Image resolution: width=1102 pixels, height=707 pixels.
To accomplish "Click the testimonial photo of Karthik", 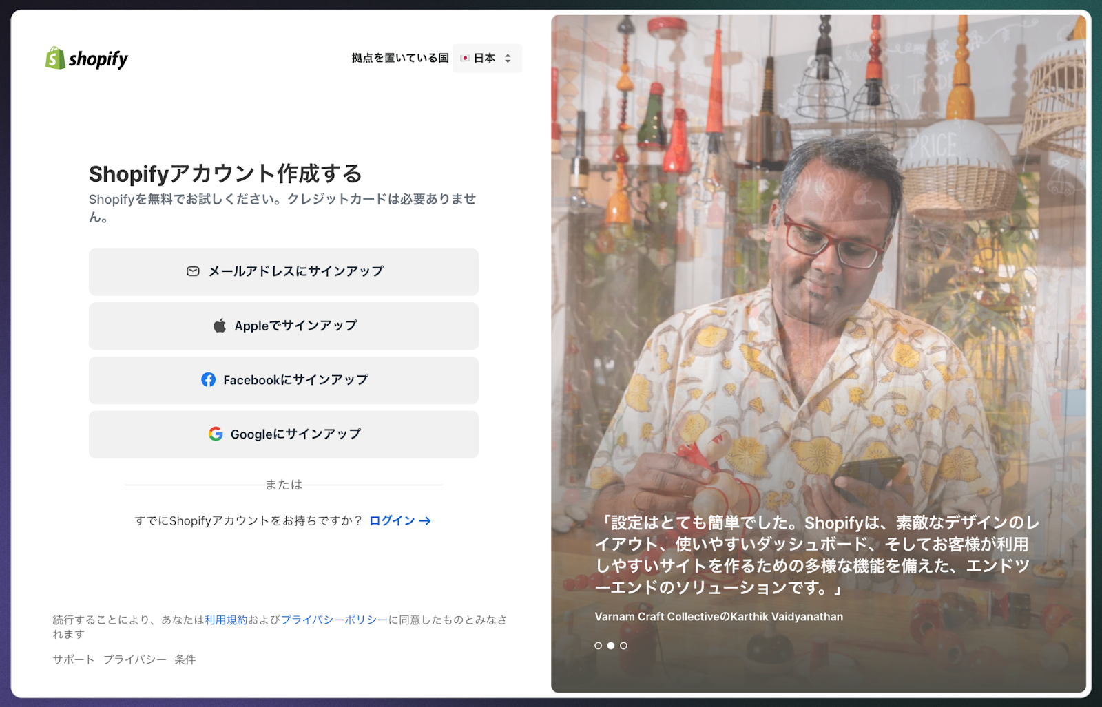I will coord(818,354).
